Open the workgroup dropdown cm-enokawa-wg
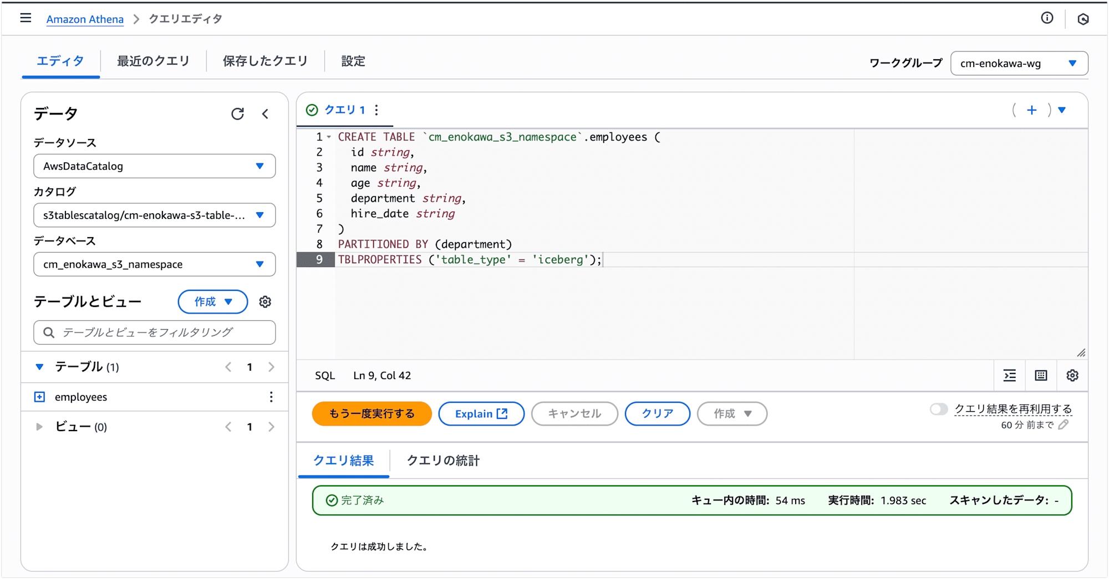 tap(1019, 63)
